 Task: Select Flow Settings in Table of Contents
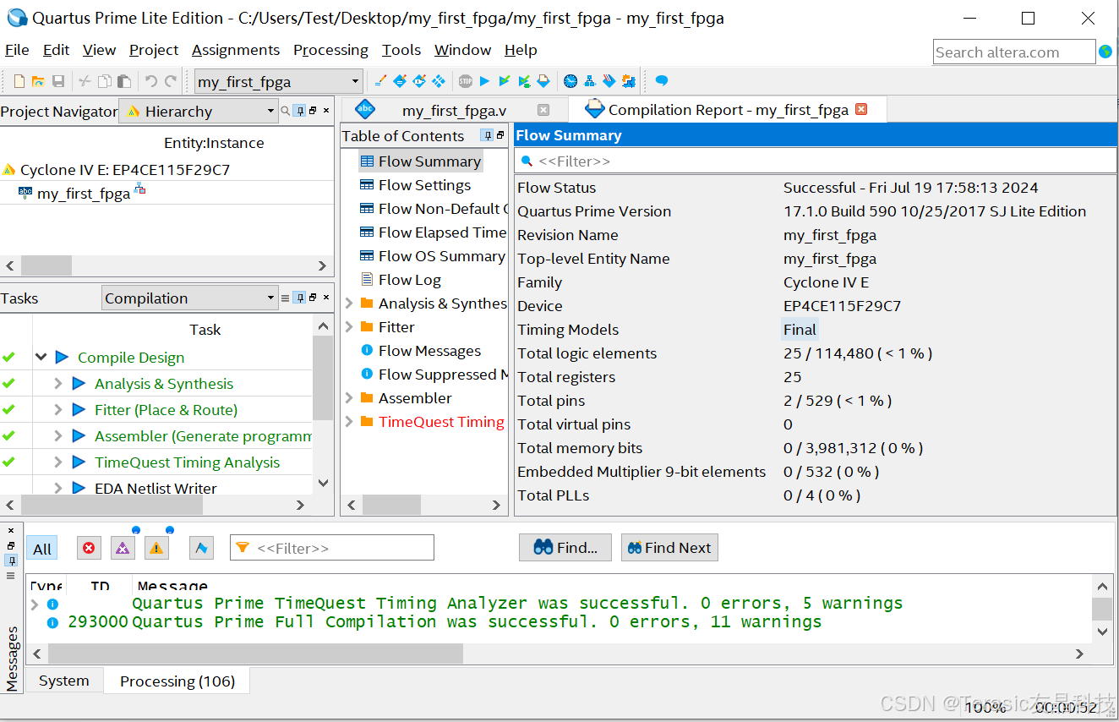pyautogui.click(x=424, y=185)
